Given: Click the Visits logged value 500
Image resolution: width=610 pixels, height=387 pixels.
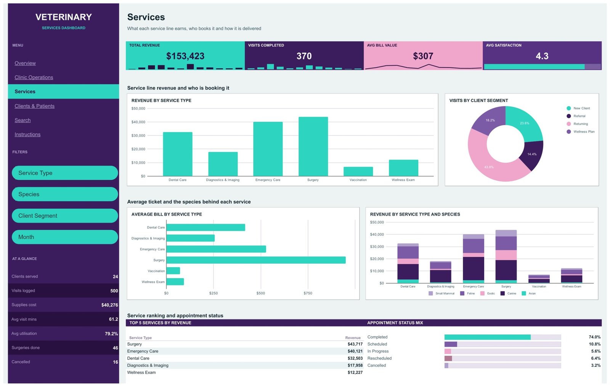Looking at the screenshot, I should click(114, 291).
